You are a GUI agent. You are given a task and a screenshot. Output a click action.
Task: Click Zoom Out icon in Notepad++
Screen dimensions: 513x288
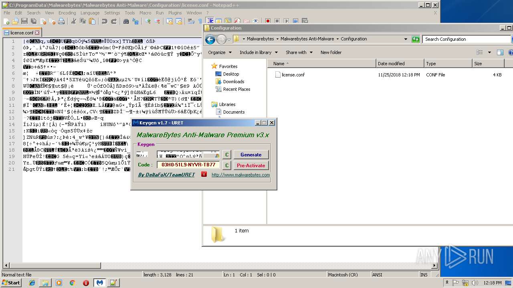click(157, 21)
